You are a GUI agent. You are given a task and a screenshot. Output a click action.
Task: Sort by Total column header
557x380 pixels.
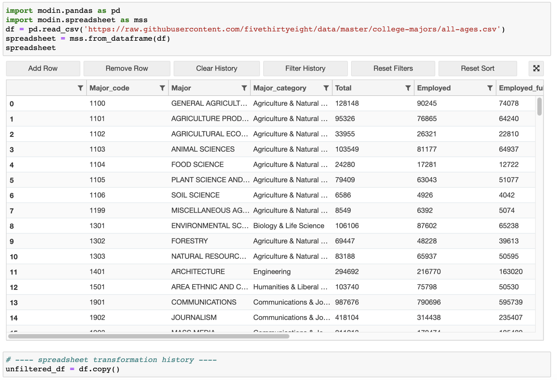coord(343,88)
